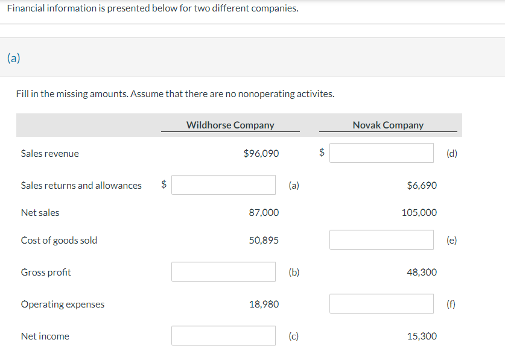Select the Wildhorse Company column header

pos(230,125)
